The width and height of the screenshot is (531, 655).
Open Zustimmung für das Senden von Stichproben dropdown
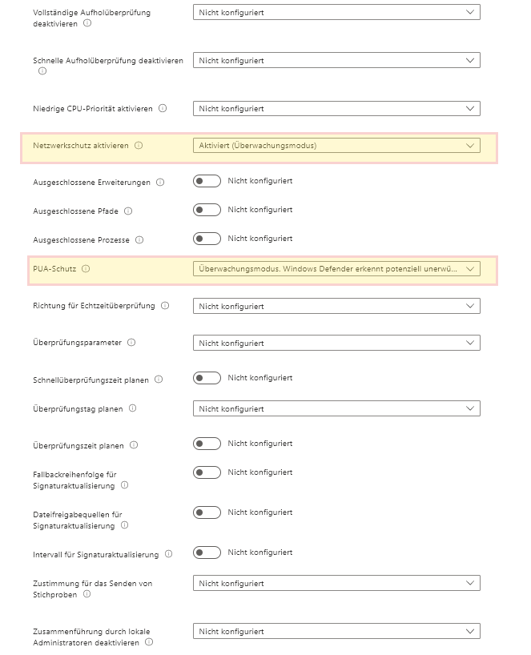click(336, 584)
